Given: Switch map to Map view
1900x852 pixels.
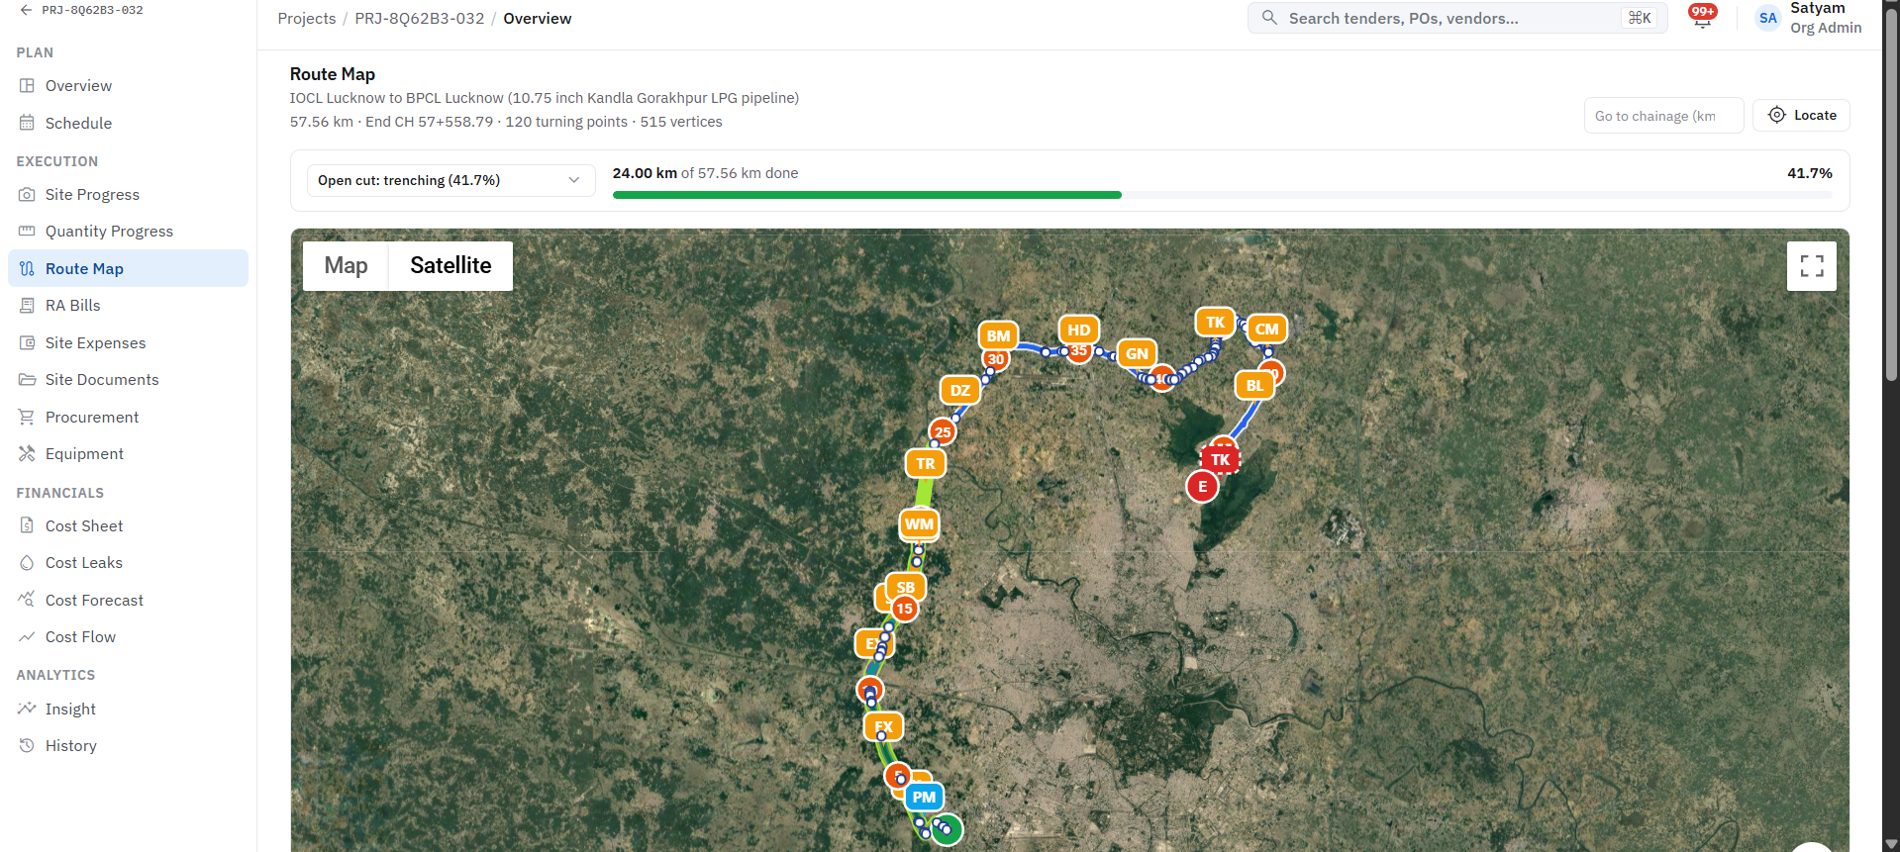Looking at the screenshot, I should click(x=346, y=266).
